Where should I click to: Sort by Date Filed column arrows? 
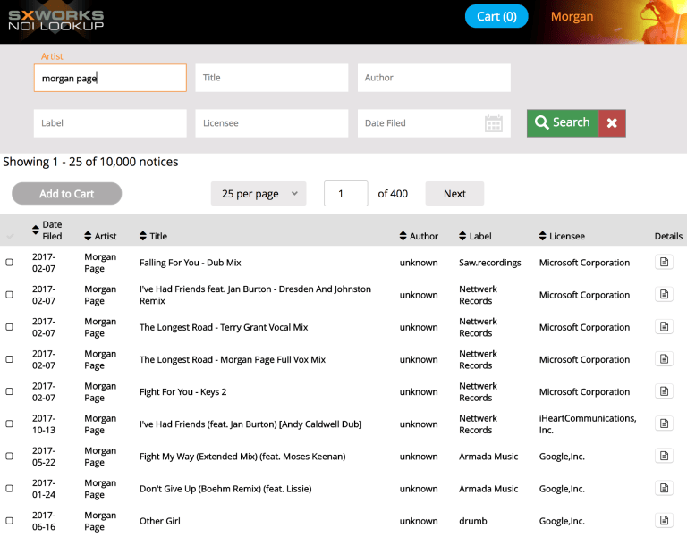click(36, 230)
